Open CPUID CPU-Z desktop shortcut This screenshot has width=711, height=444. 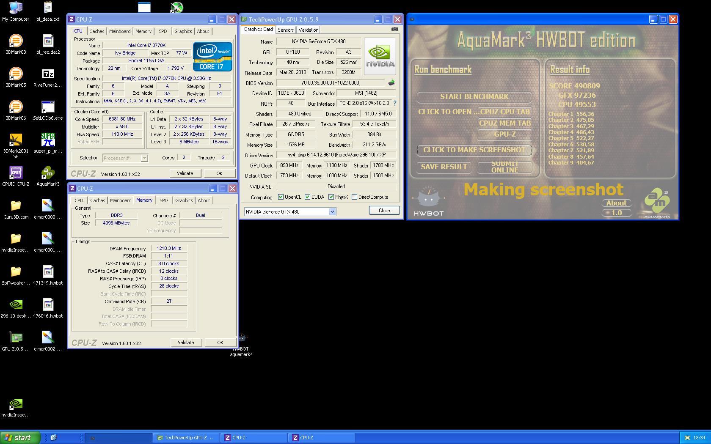point(16,176)
